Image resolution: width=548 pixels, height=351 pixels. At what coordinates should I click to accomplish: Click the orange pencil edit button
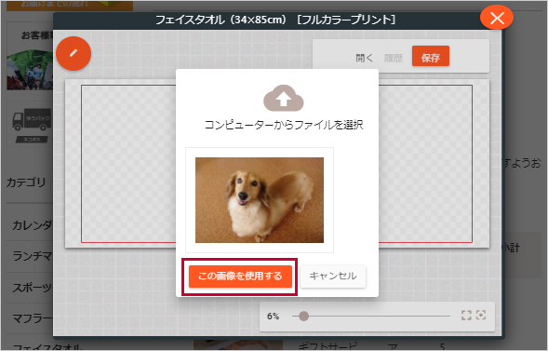coord(74,53)
